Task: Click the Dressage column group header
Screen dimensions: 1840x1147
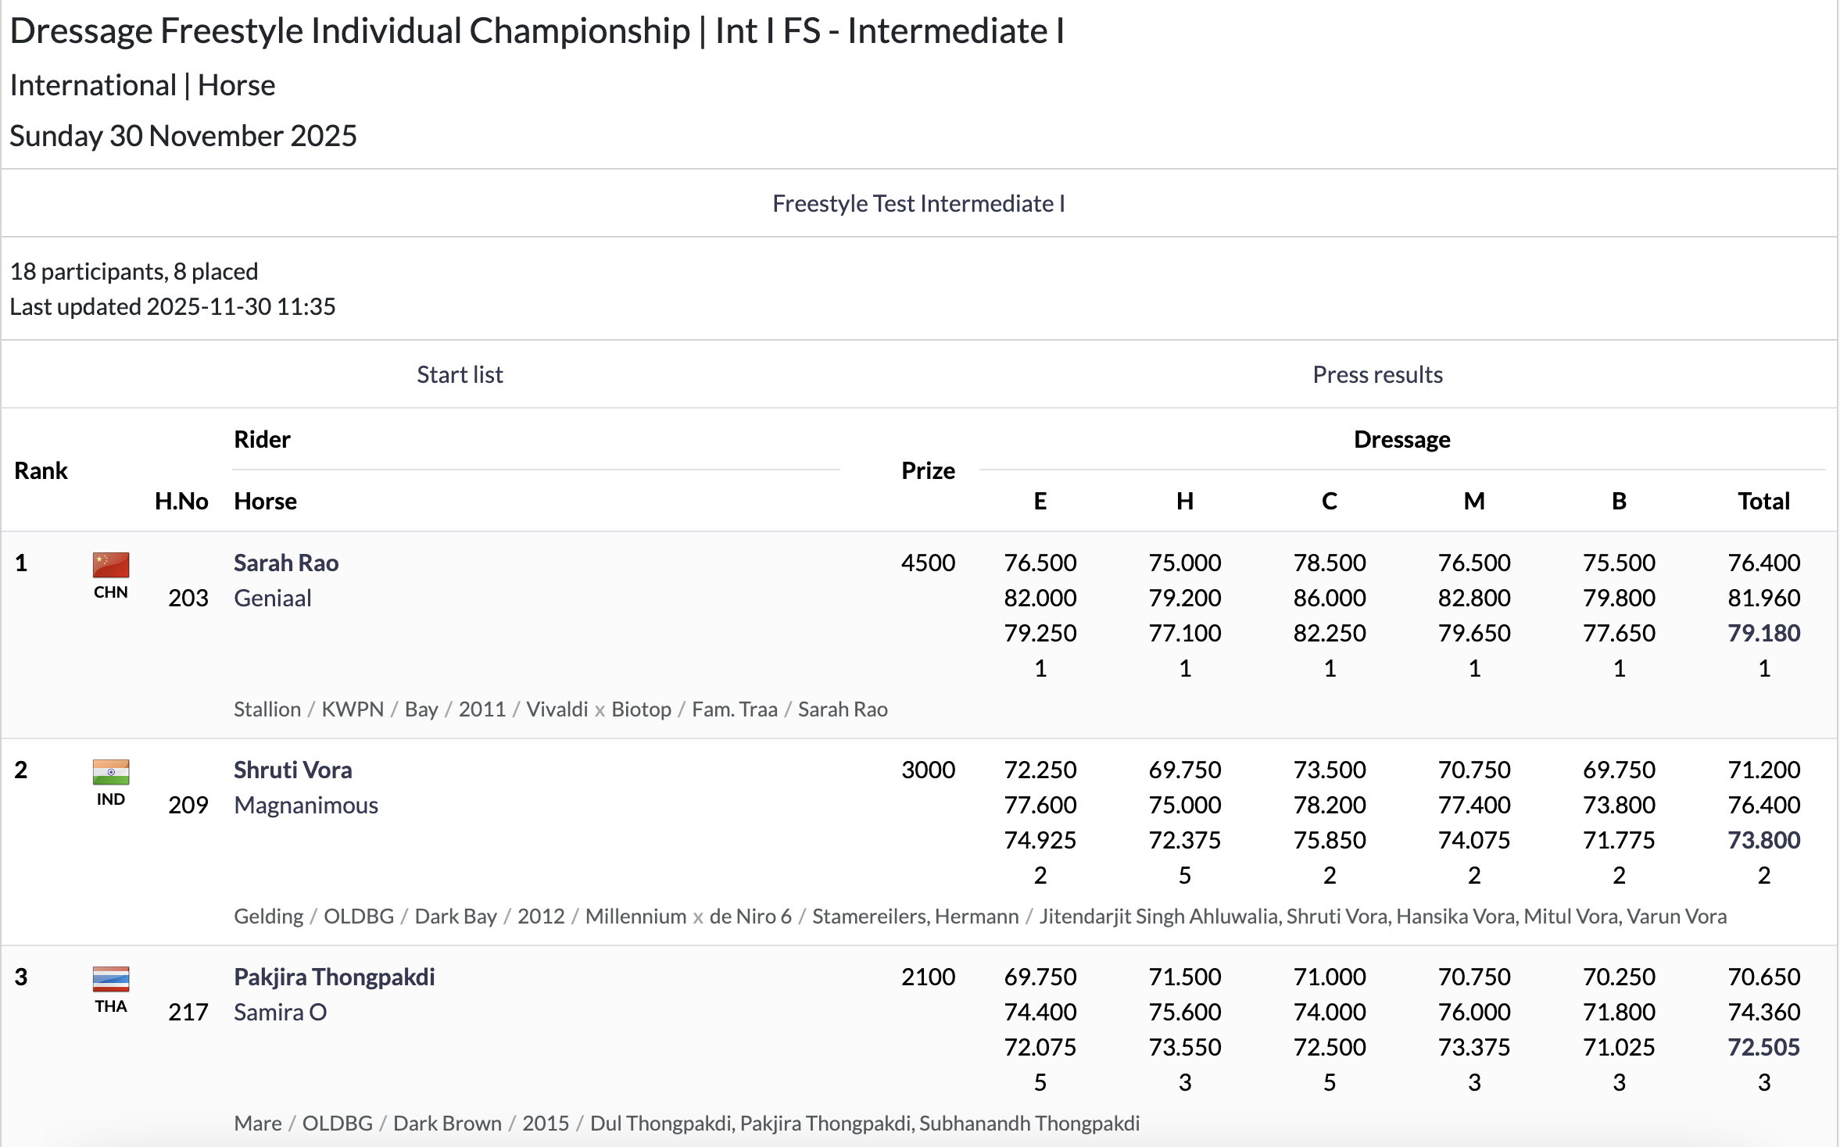Action: 1401,439
